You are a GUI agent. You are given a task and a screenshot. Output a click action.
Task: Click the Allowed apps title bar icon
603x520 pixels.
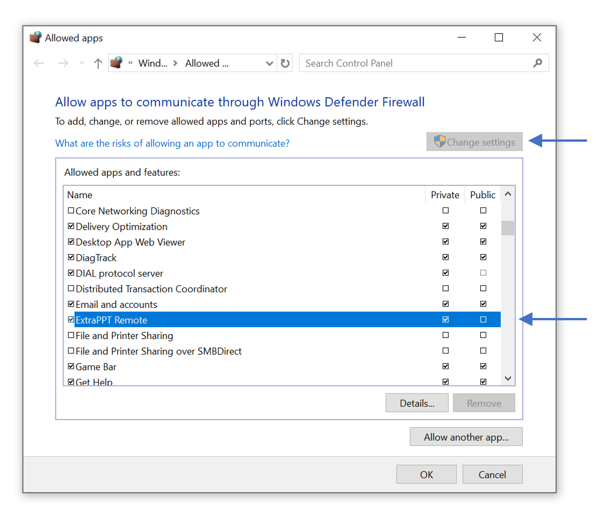(35, 37)
